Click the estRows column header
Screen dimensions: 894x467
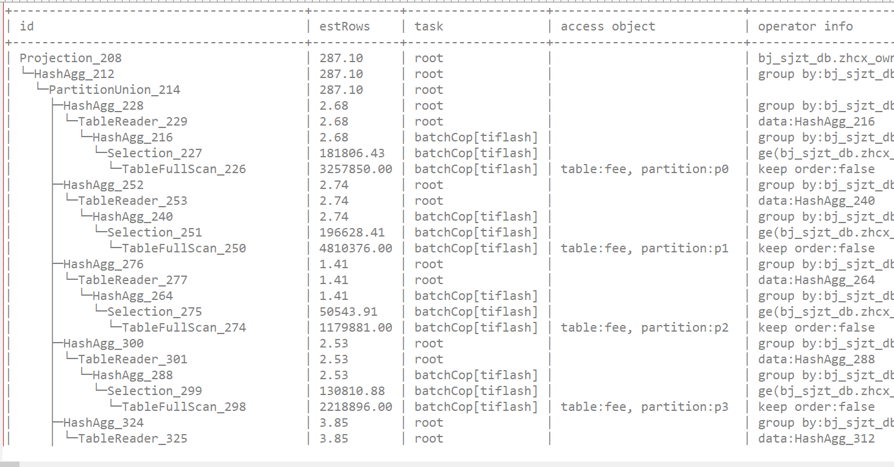pos(344,26)
